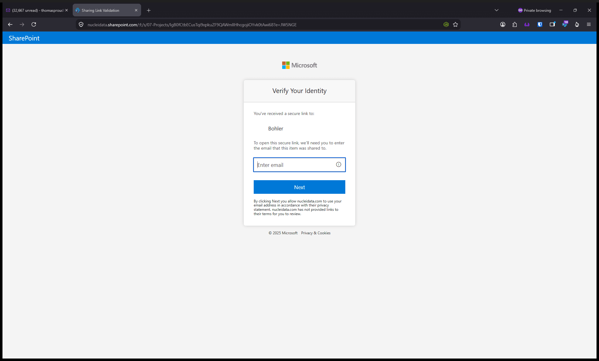This screenshot has width=599, height=361.
Task: Open the extension with badge 10
Action: click(565, 24)
